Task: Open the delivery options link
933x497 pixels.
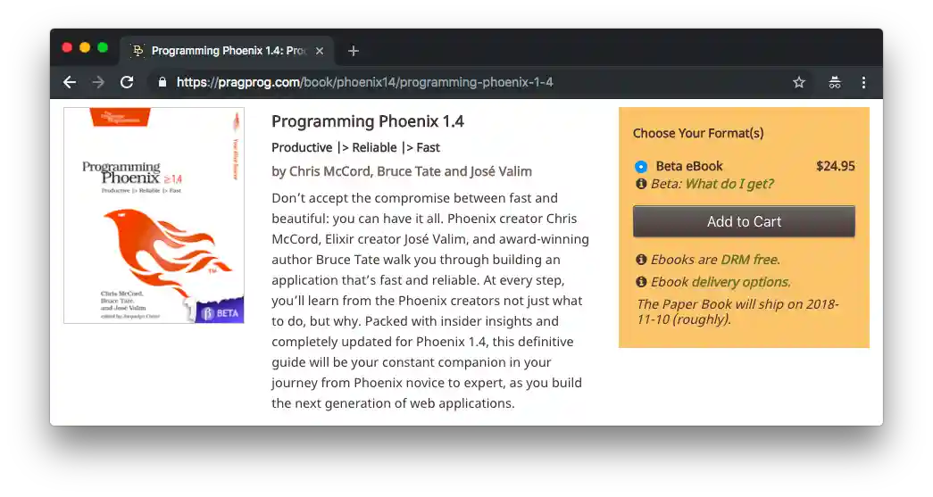Action: [x=741, y=282]
